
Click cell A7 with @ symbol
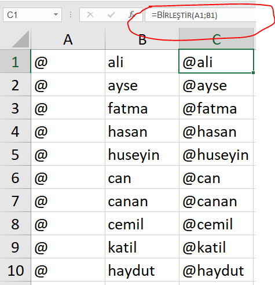(68, 200)
